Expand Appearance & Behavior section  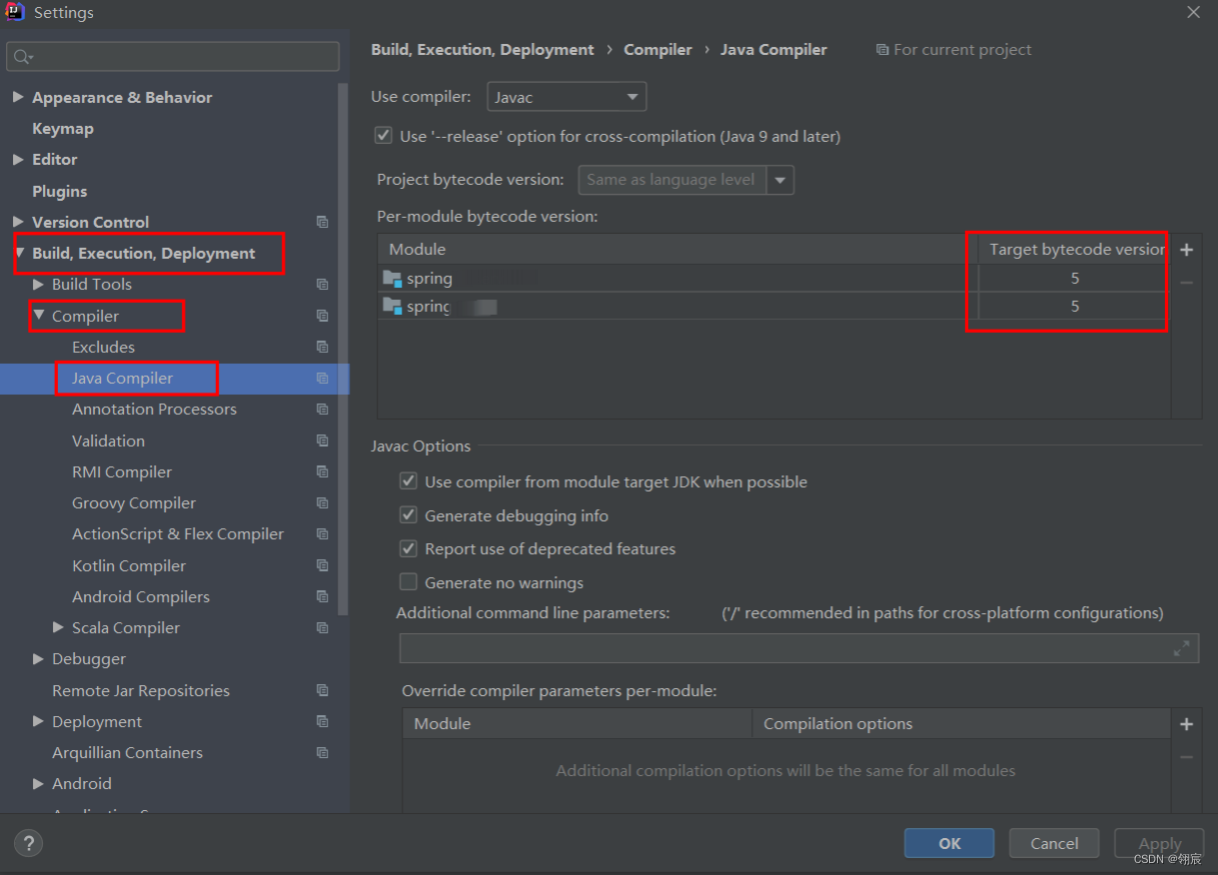pos(18,97)
